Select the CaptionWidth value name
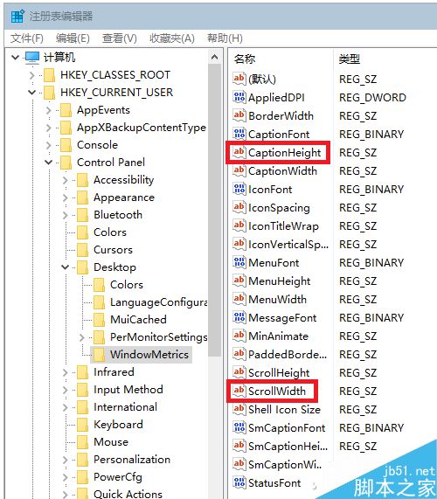Viewport: 437px width, 499px height. (282, 171)
